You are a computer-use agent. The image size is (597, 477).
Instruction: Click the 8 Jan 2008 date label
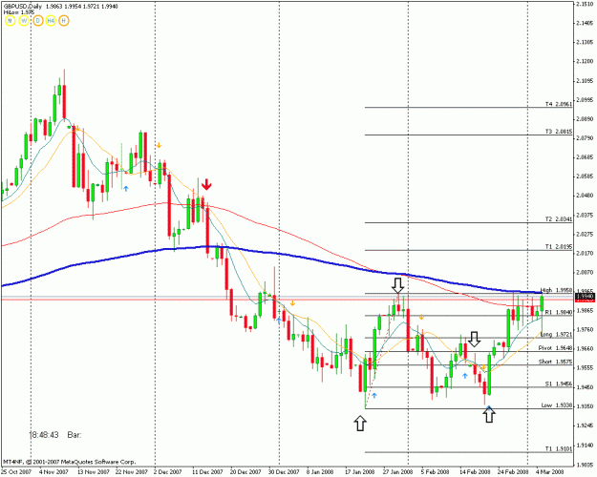(321, 471)
